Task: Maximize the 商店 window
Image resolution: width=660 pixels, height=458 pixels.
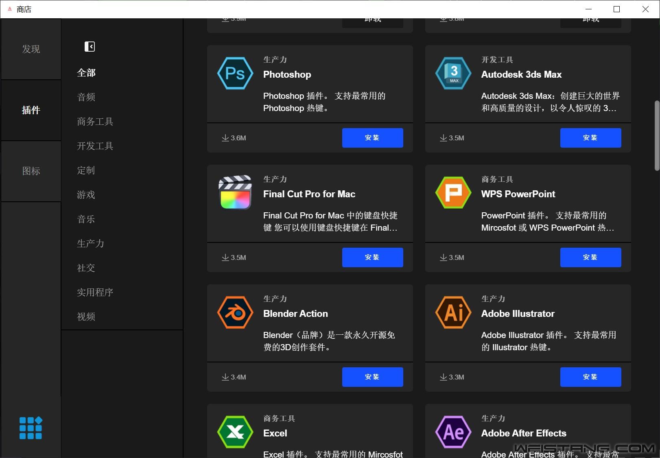Action: click(616, 9)
